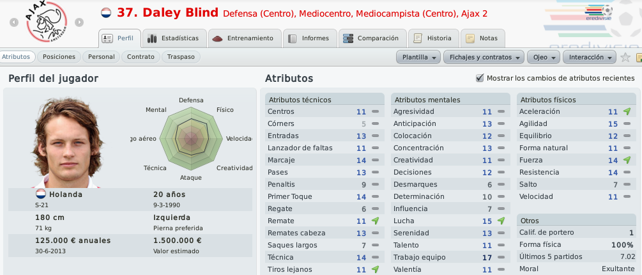Switch to the Estadísticas tab

[x=174, y=38]
